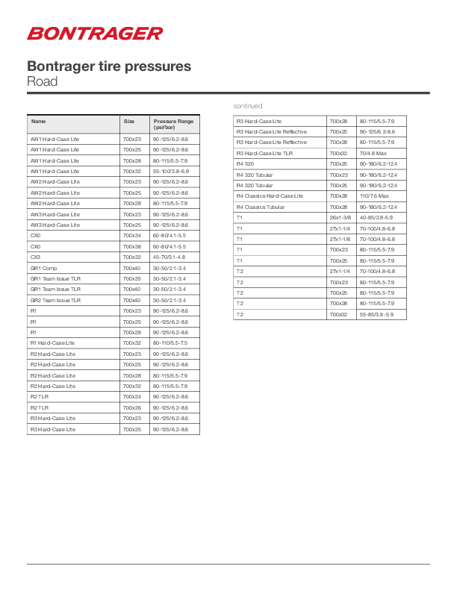The height and width of the screenshot is (591, 457).
Task: Select pressure value '110/7.6 Max'
Action: pyautogui.click(x=374, y=196)
